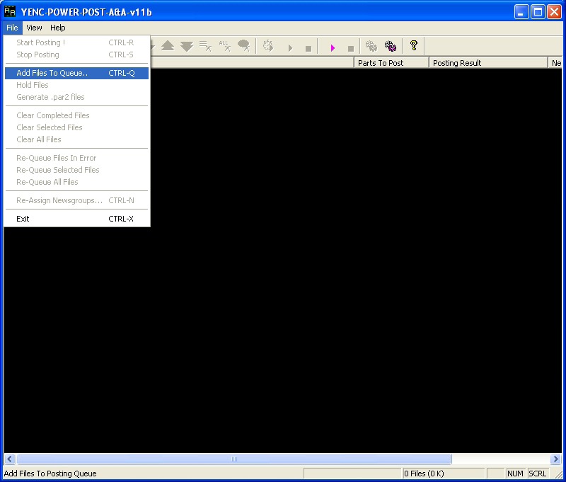Choose Clear Completed Files

tap(77, 115)
